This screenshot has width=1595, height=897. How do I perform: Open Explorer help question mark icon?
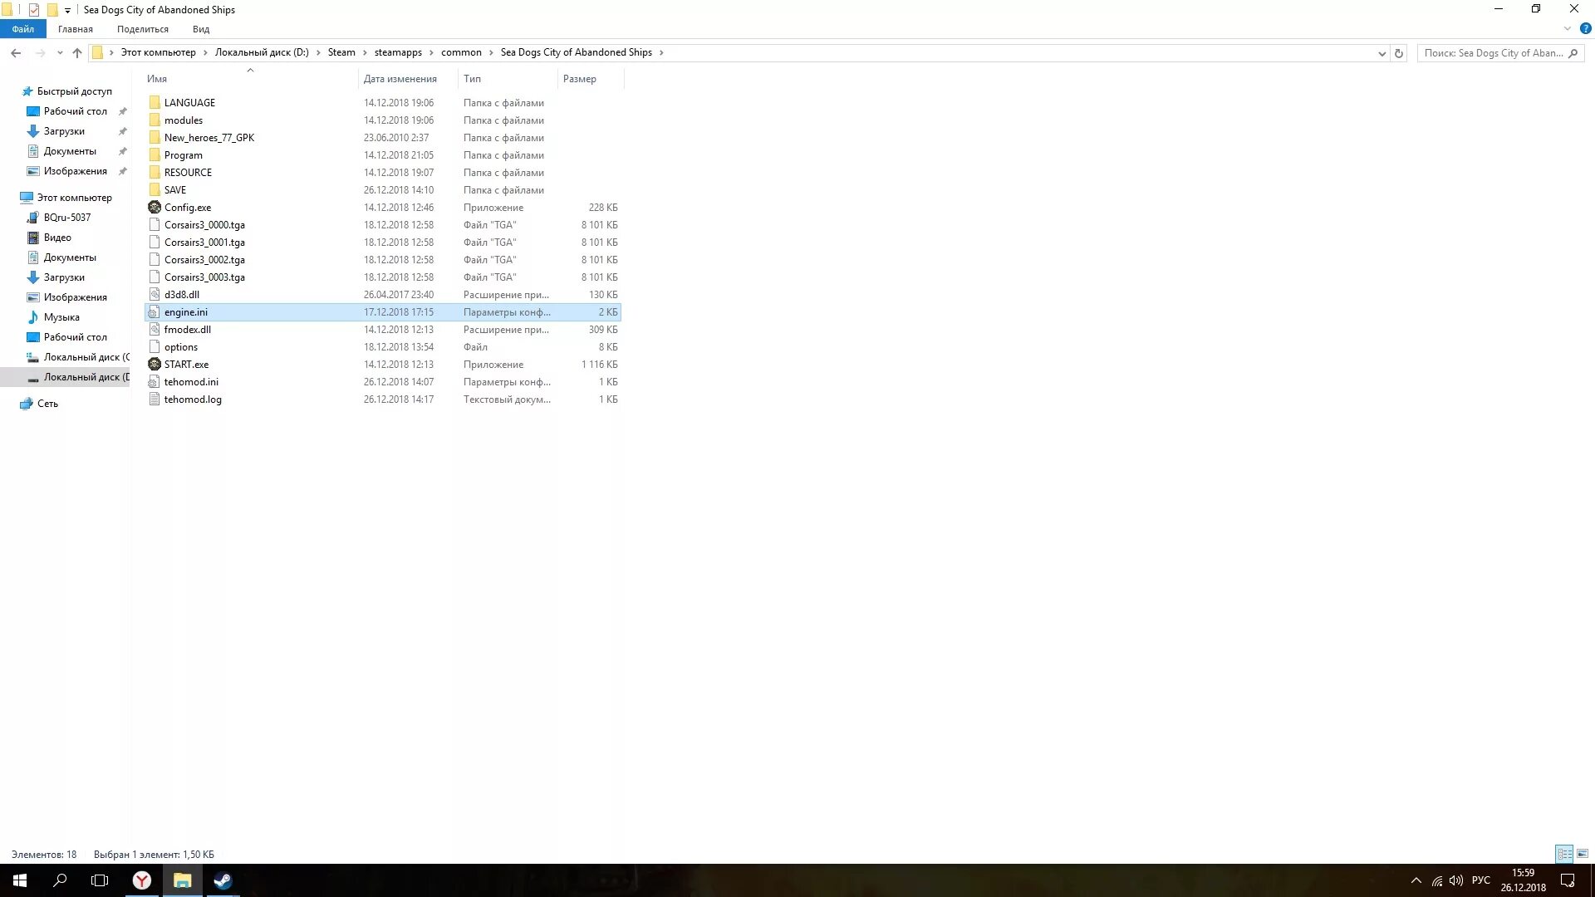click(1585, 28)
